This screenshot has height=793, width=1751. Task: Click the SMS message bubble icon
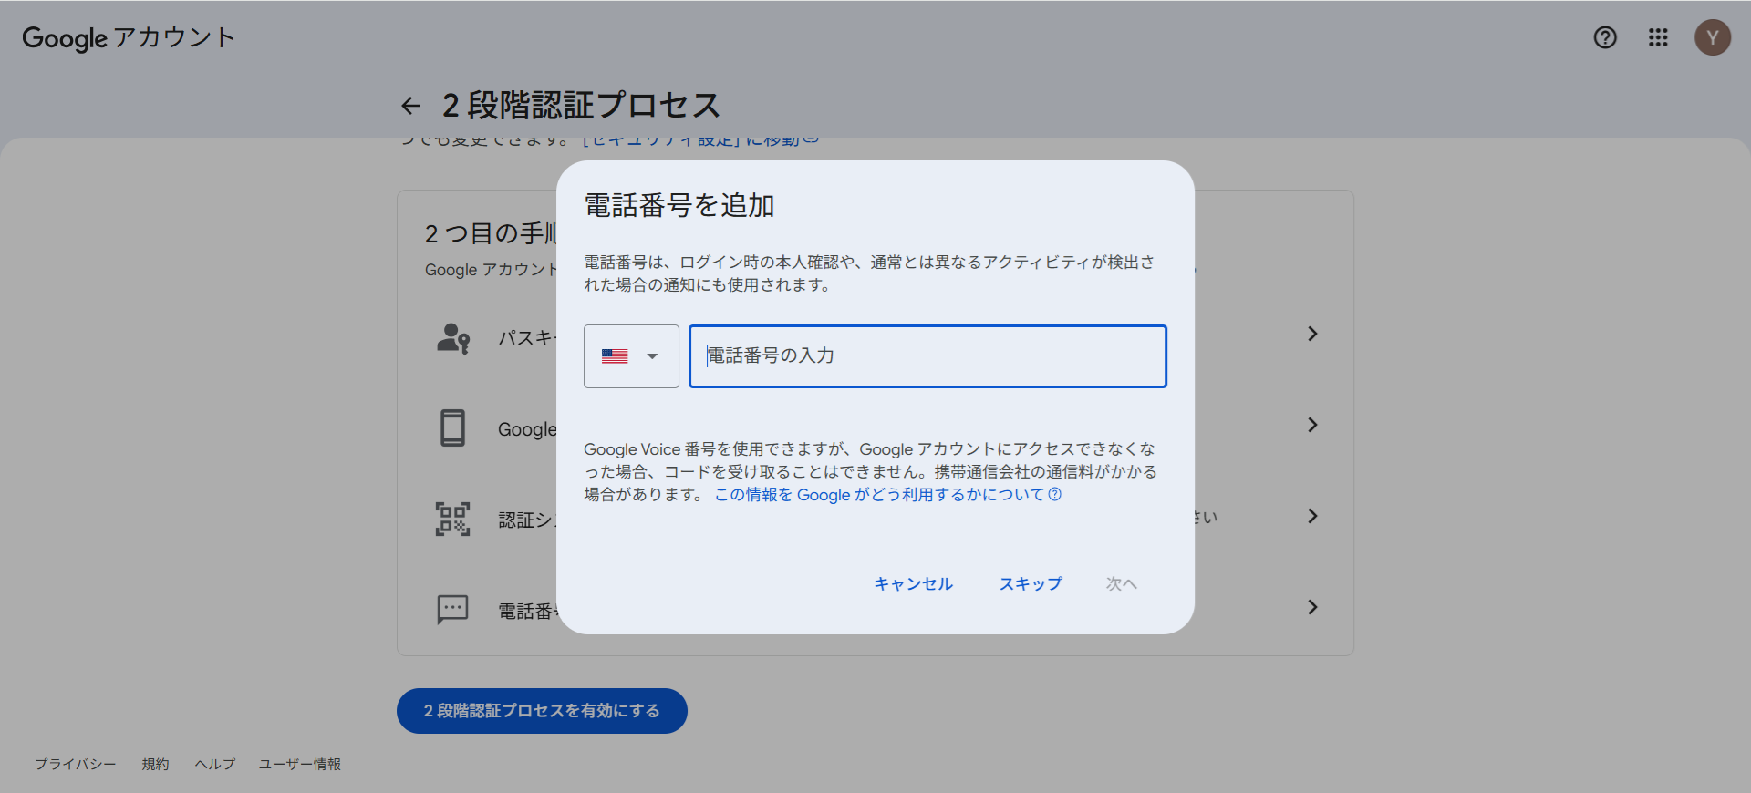click(x=453, y=609)
